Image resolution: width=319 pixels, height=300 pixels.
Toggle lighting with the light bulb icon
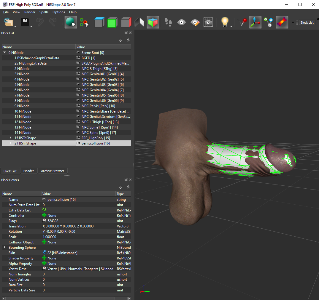click(225, 22)
